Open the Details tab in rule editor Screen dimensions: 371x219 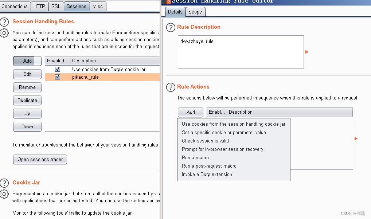click(x=175, y=12)
